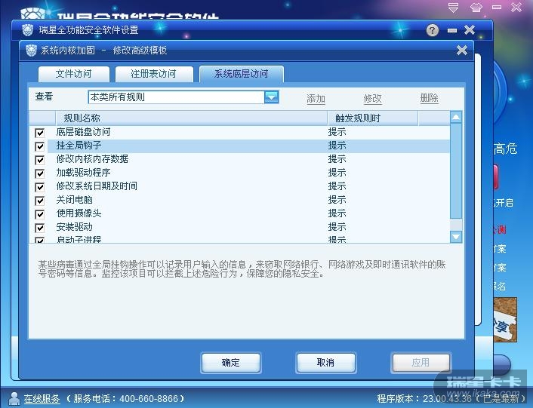Screen dimensions: 533x408
Task: Click 提示 value in 底层磁盘访问 row
Action: [337, 132]
